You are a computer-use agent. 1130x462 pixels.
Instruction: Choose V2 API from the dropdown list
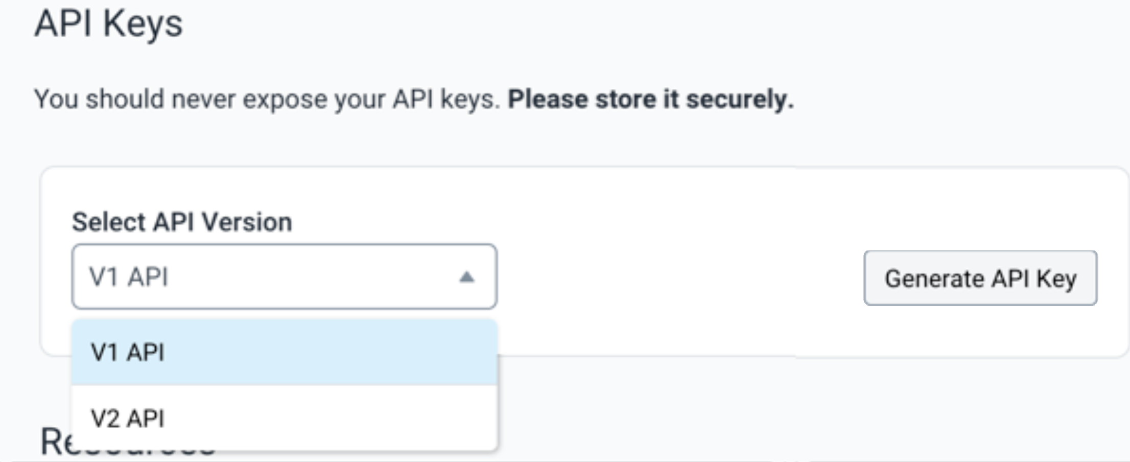[x=128, y=419]
